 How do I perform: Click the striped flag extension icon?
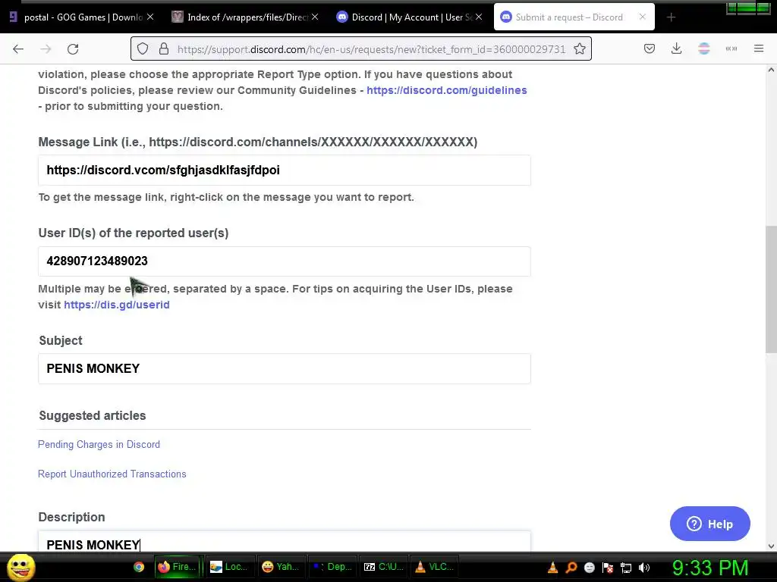[703, 48]
